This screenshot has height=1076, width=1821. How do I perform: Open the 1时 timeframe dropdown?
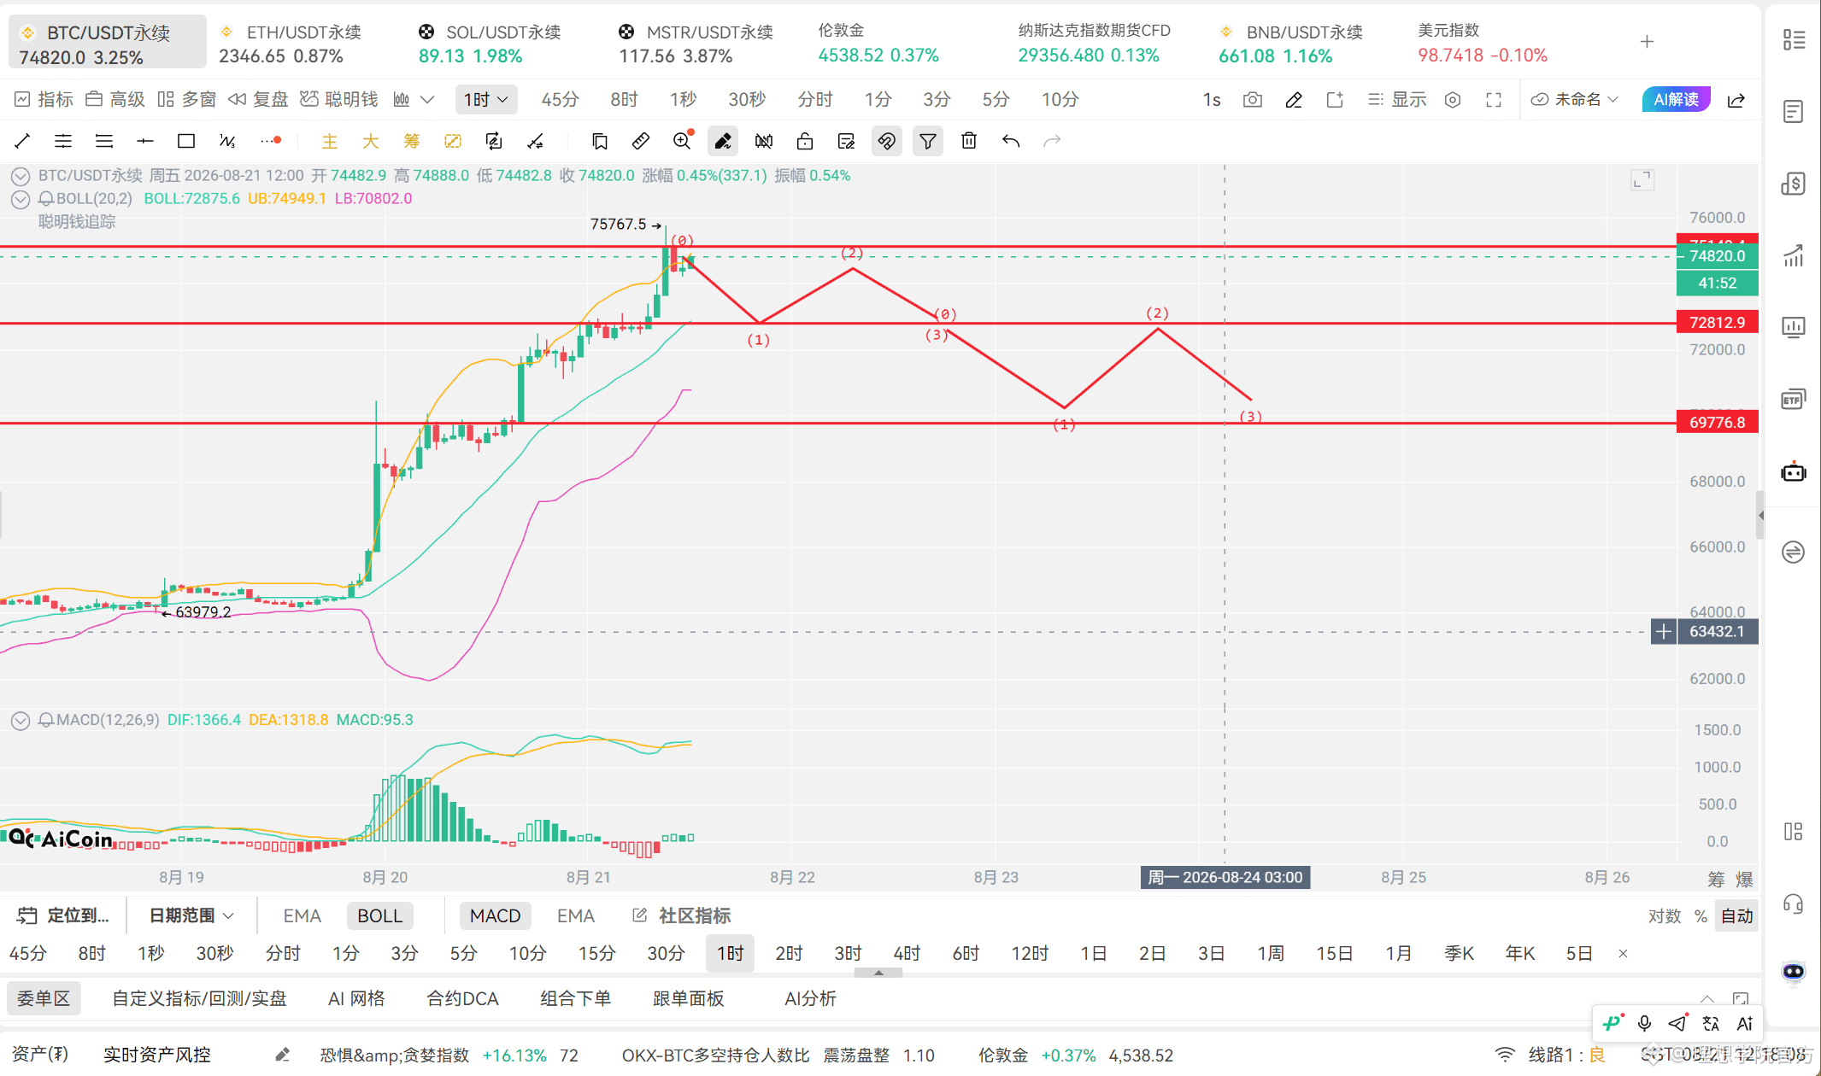pos(485,100)
